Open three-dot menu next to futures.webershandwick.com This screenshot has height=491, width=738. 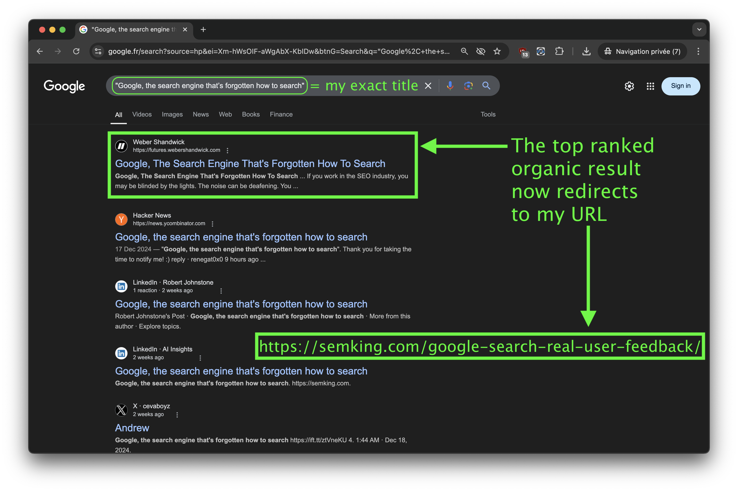227,151
